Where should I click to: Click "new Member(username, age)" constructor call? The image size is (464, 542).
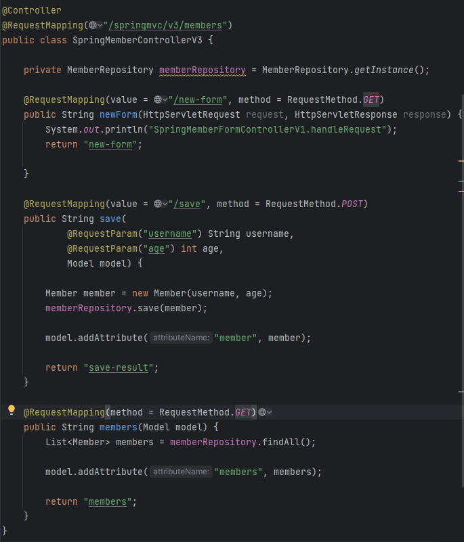199,294
